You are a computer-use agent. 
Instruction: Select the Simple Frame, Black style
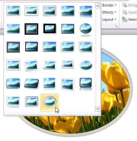click(68, 29)
